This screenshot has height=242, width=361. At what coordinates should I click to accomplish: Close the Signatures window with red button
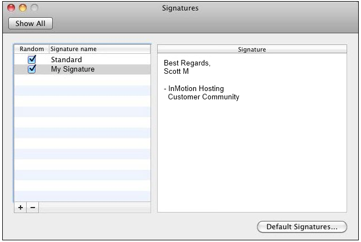click(x=11, y=8)
